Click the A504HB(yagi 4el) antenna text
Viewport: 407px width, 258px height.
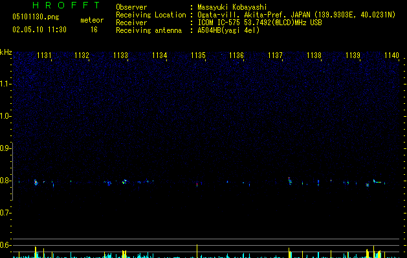point(228,30)
